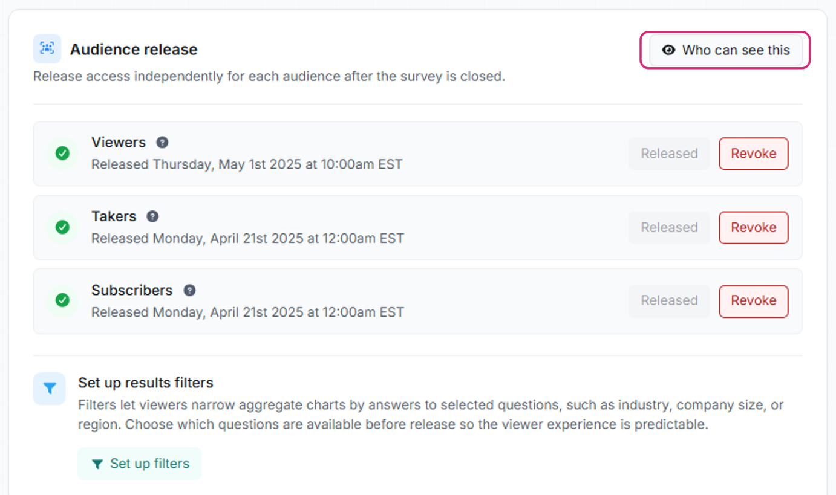Click the green checkmark for Subscribers
This screenshot has width=836, height=495.
pos(62,300)
